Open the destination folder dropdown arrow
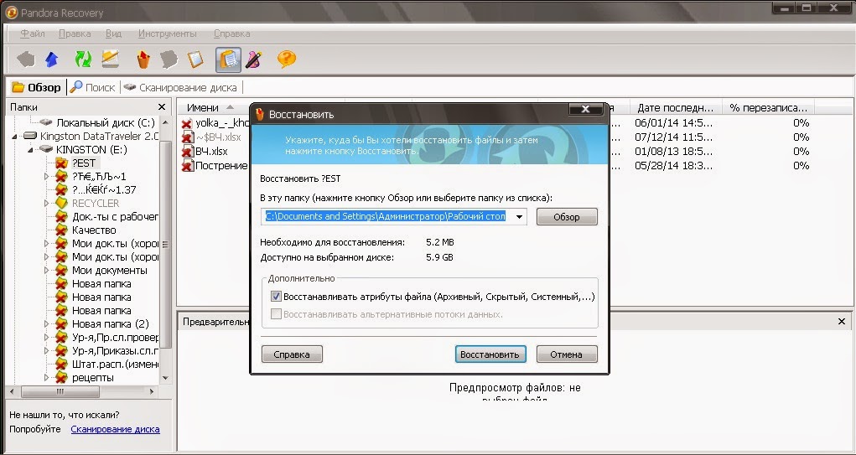Viewport: 856px width, 455px height. (519, 216)
